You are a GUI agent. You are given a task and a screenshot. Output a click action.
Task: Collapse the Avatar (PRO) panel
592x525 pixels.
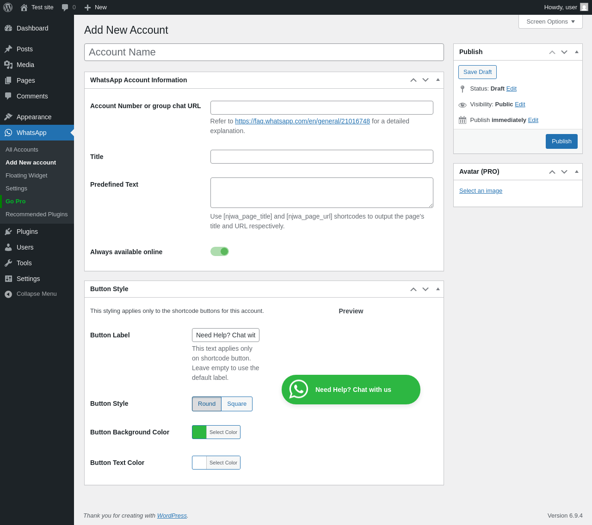pyautogui.click(x=577, y=171)
